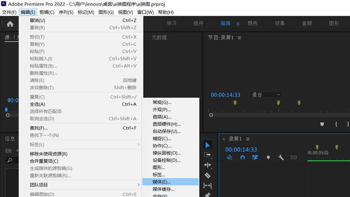This screenshot has height=197, width=350.
Task: Click the Mark In bracket button
Action: tap(336, 124)
